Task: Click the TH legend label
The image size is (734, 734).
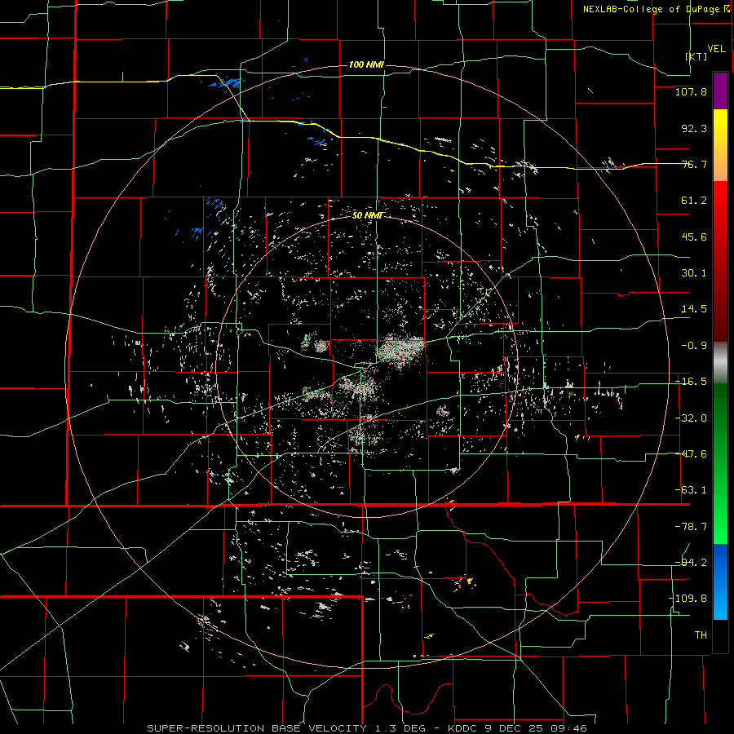Action: click(x=701, y=635)
